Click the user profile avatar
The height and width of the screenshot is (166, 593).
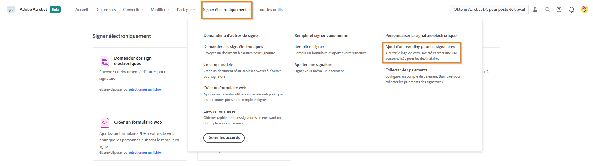[584, 10]
